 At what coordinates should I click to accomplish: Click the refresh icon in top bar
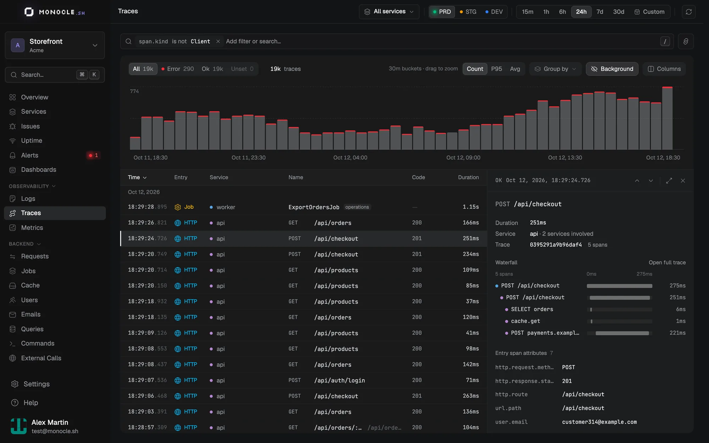point(688,12)
